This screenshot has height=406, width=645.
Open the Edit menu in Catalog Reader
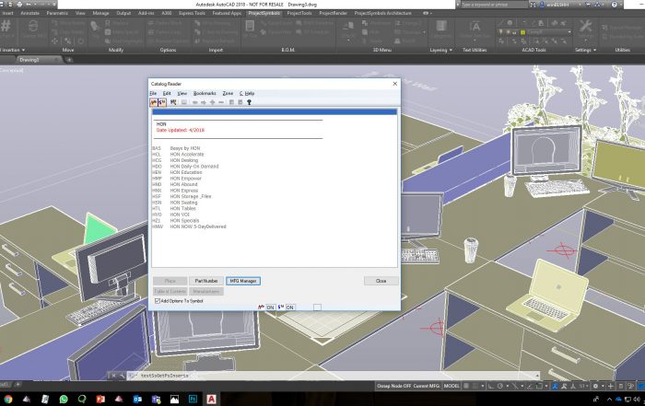(x=167, y=93)
